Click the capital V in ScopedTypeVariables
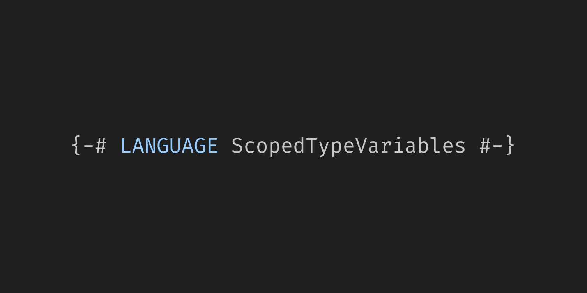The width and height of the screenshot is (587, 293). [x=361, y=146]
